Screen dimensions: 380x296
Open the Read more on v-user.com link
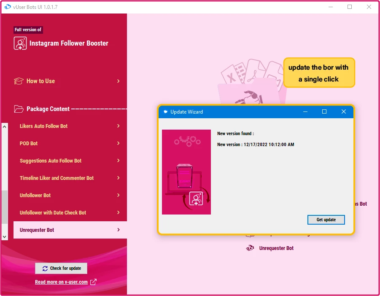61,282
